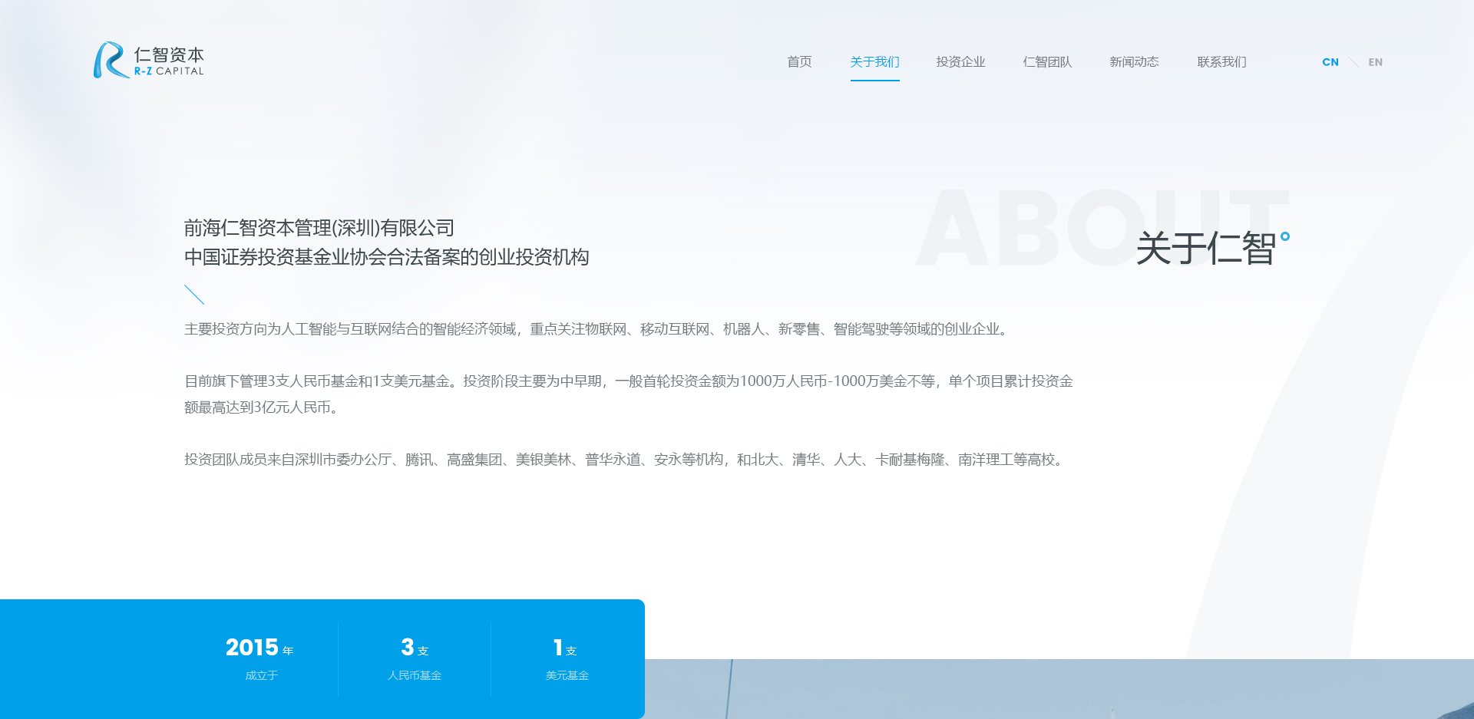The image size is (1474, 719).
Task: Go to 投资企业 page
Action: [960, 61]
